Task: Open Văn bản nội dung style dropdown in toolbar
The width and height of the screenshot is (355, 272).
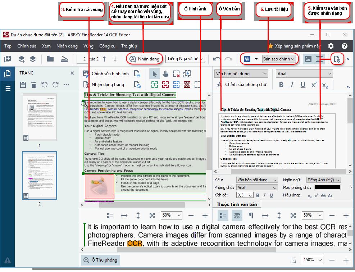Action: coord(241,74)
